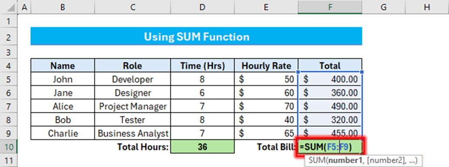The image size is (449, 167).
Task: Click Charlie's hourly rate $65
Action: [x=266, y=133]
